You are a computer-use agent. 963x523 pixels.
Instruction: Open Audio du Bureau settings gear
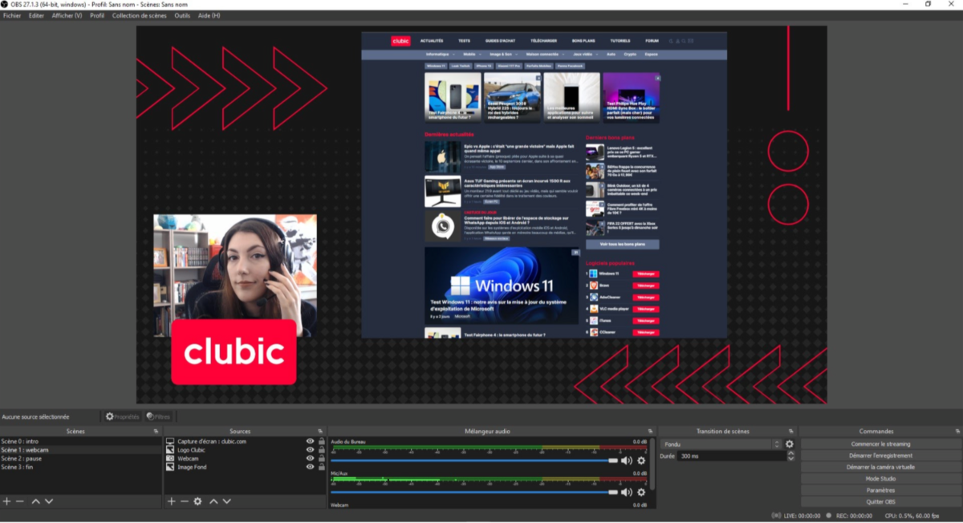coord(641,460)
